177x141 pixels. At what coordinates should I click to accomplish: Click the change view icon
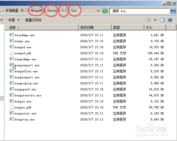pyautogui.click(x=148, y=20)
